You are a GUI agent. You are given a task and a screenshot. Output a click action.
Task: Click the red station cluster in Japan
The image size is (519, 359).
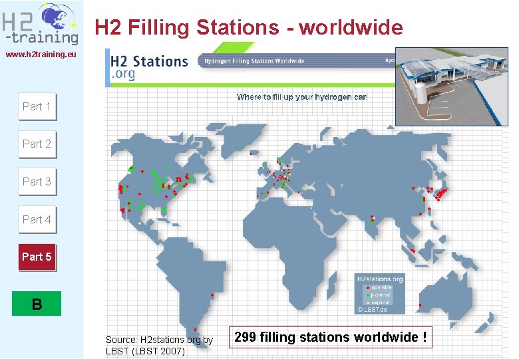tap(441, 194)
